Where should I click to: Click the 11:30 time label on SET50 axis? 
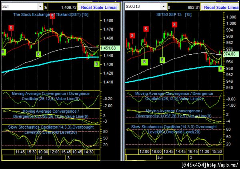[x=204, y=151]
